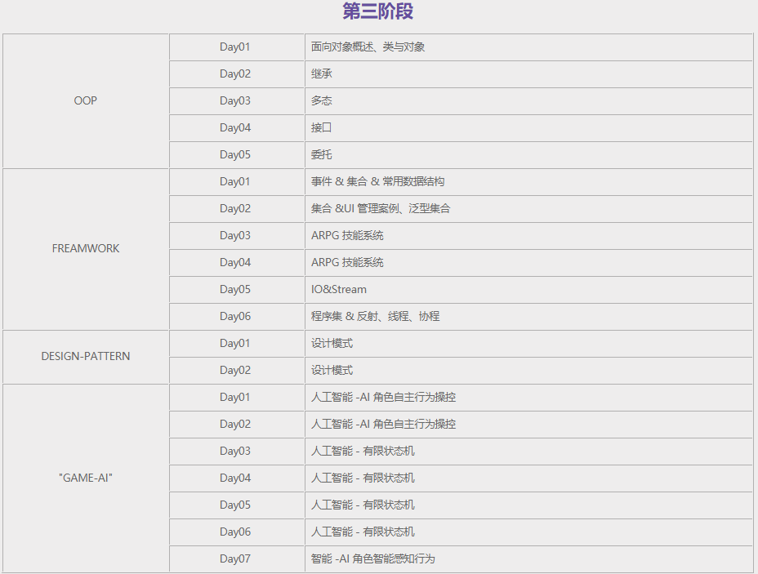Open the first 设计模式 lesson entry

(325, 343)
